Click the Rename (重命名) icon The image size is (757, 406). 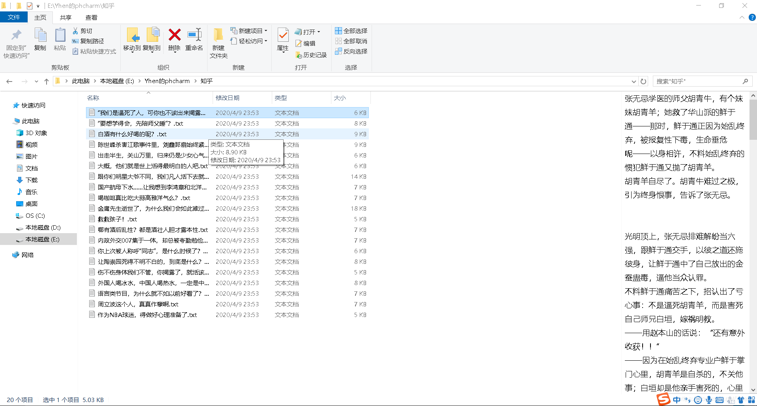(x=194, y=35)
